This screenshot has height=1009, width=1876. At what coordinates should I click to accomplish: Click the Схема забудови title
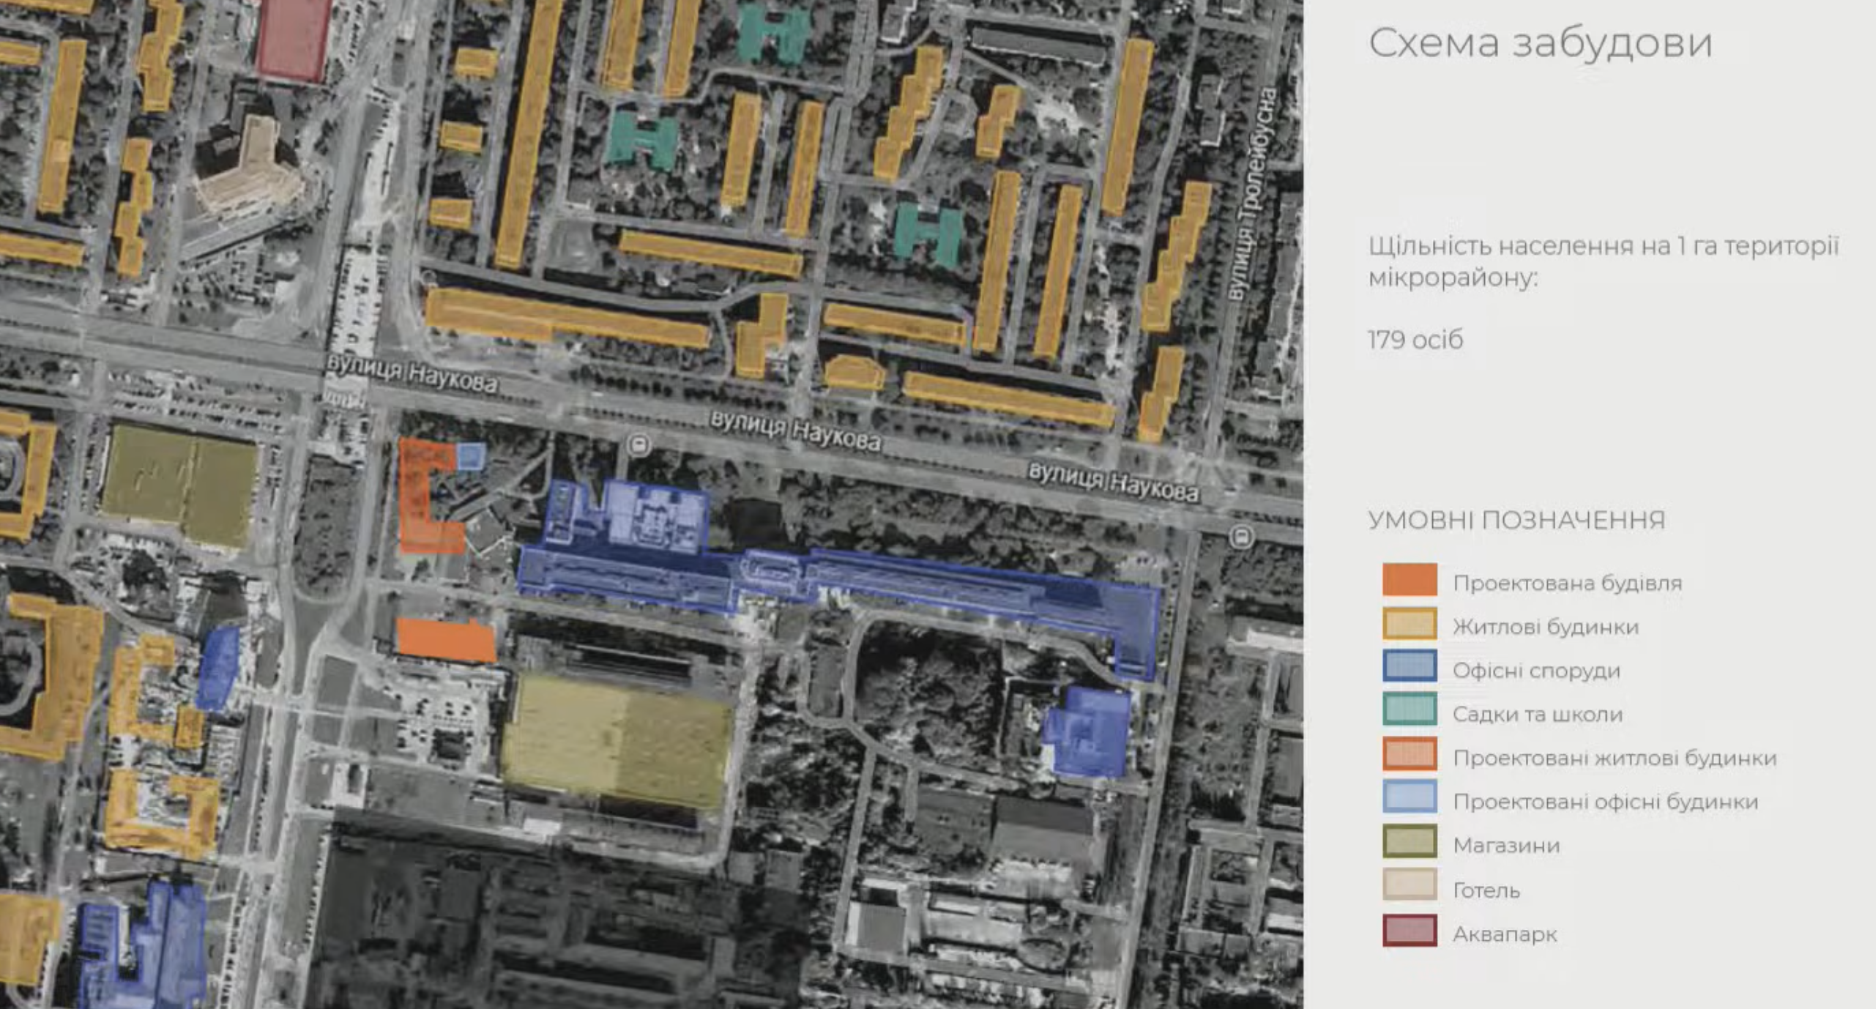click(1540, 42)
